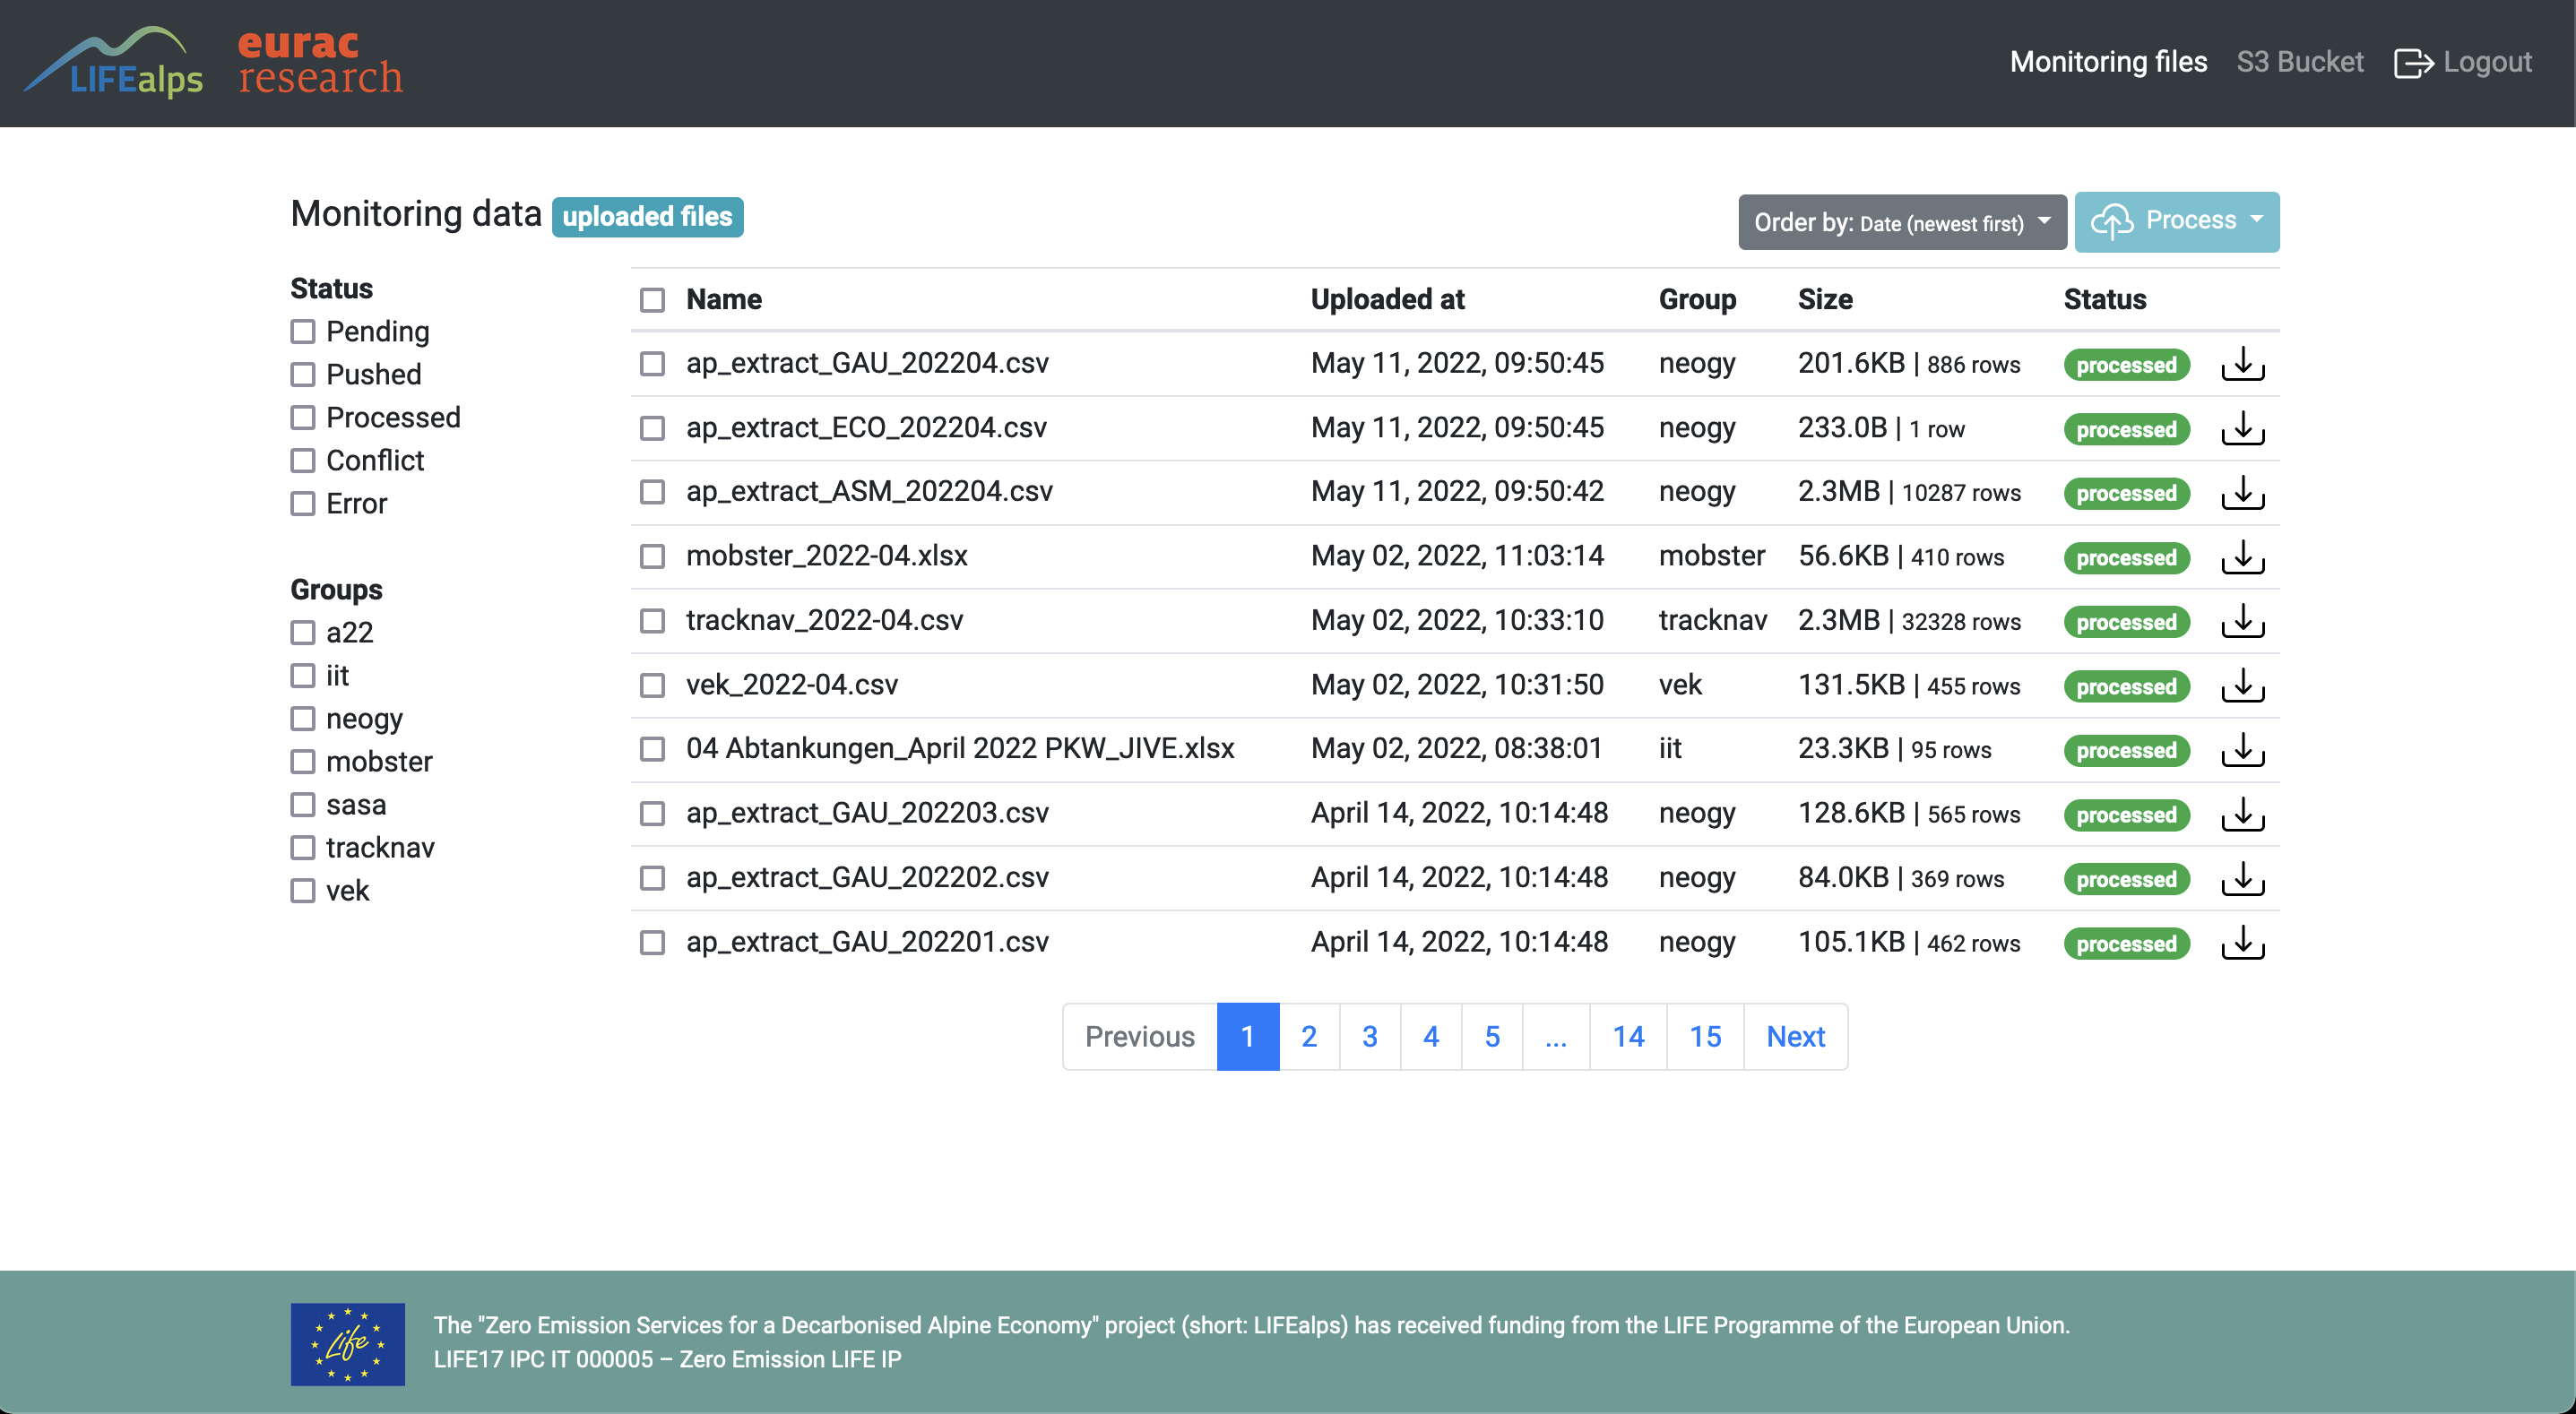Filter files by vek group

[x=303, y=890]
